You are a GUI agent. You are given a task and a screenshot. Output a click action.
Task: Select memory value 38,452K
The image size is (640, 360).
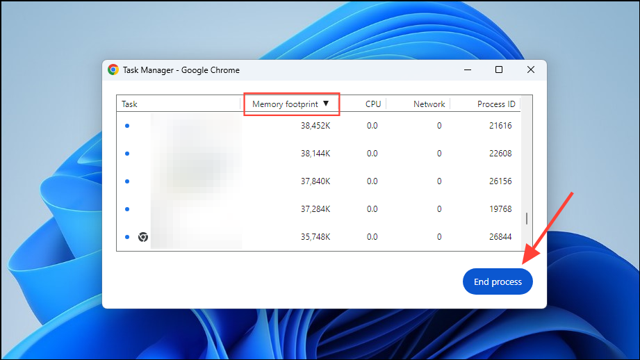click(x=315, y=126)
